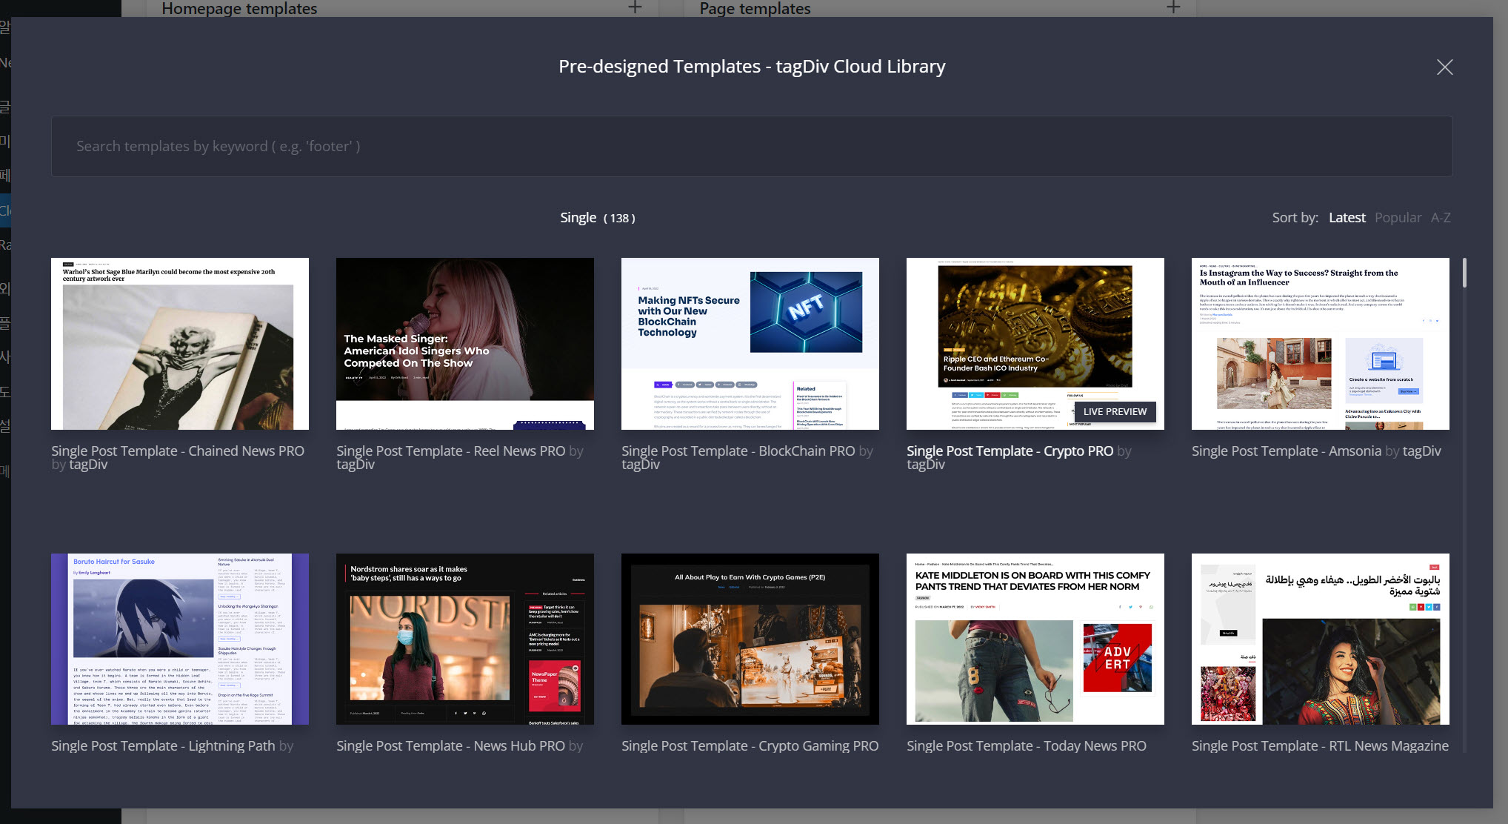
Task: Click the plus icon beside Page templates
Action: 1173,7
